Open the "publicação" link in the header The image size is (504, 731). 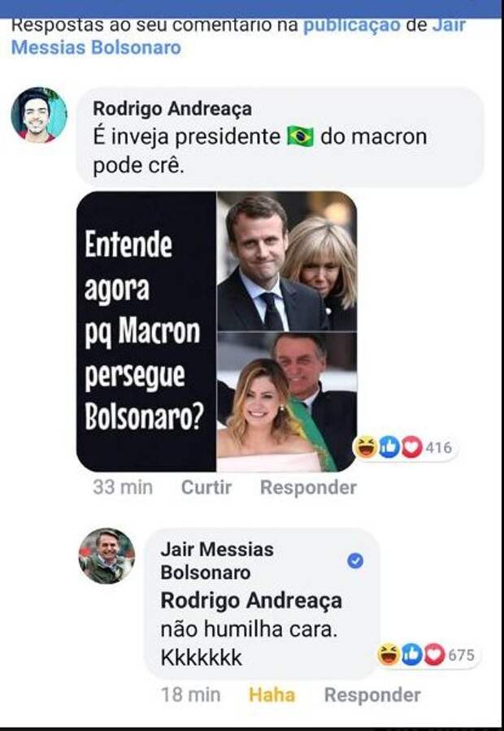coord(351,24)
